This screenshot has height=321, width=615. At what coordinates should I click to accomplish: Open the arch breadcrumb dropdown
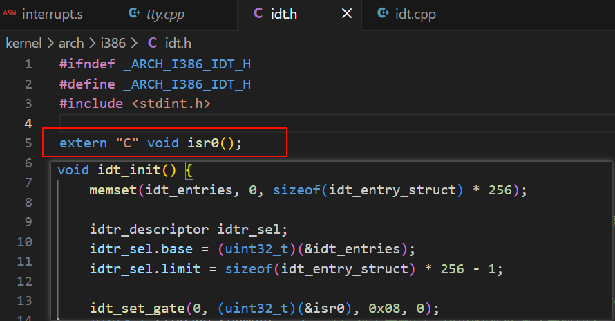point(70,43)
